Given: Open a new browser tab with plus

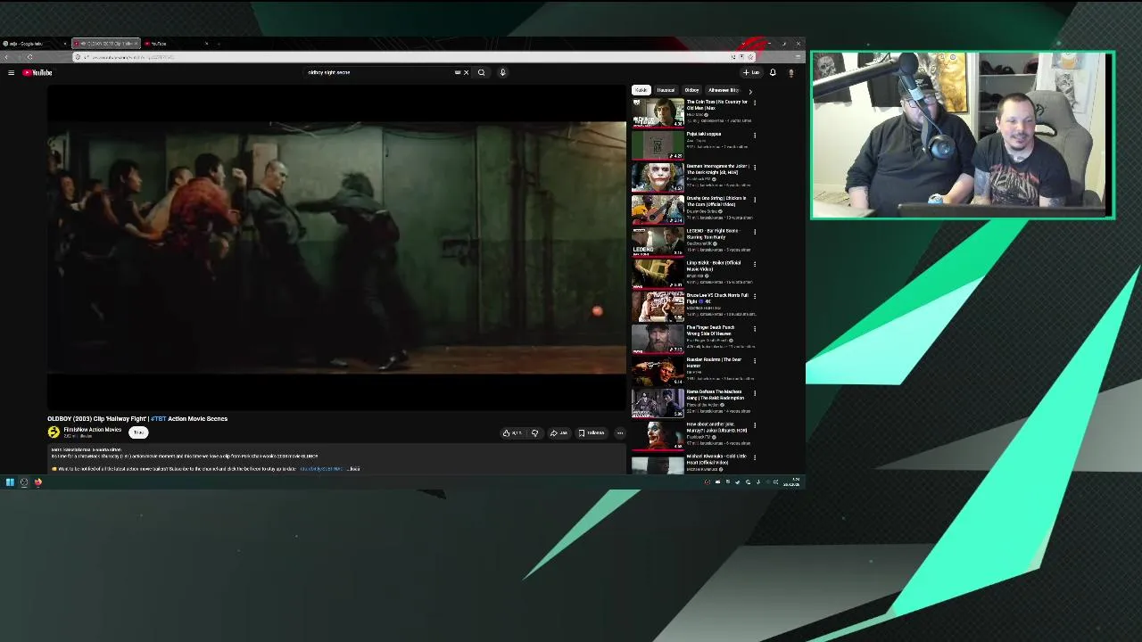Looking at the screenshot, I should point(219,44).
